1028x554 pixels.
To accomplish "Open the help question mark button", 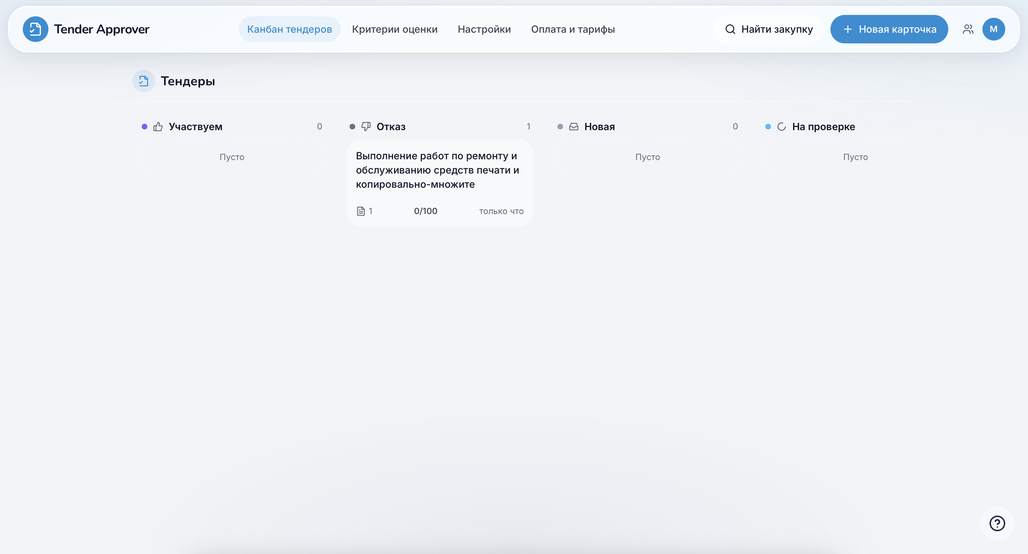I will (997, 523).
